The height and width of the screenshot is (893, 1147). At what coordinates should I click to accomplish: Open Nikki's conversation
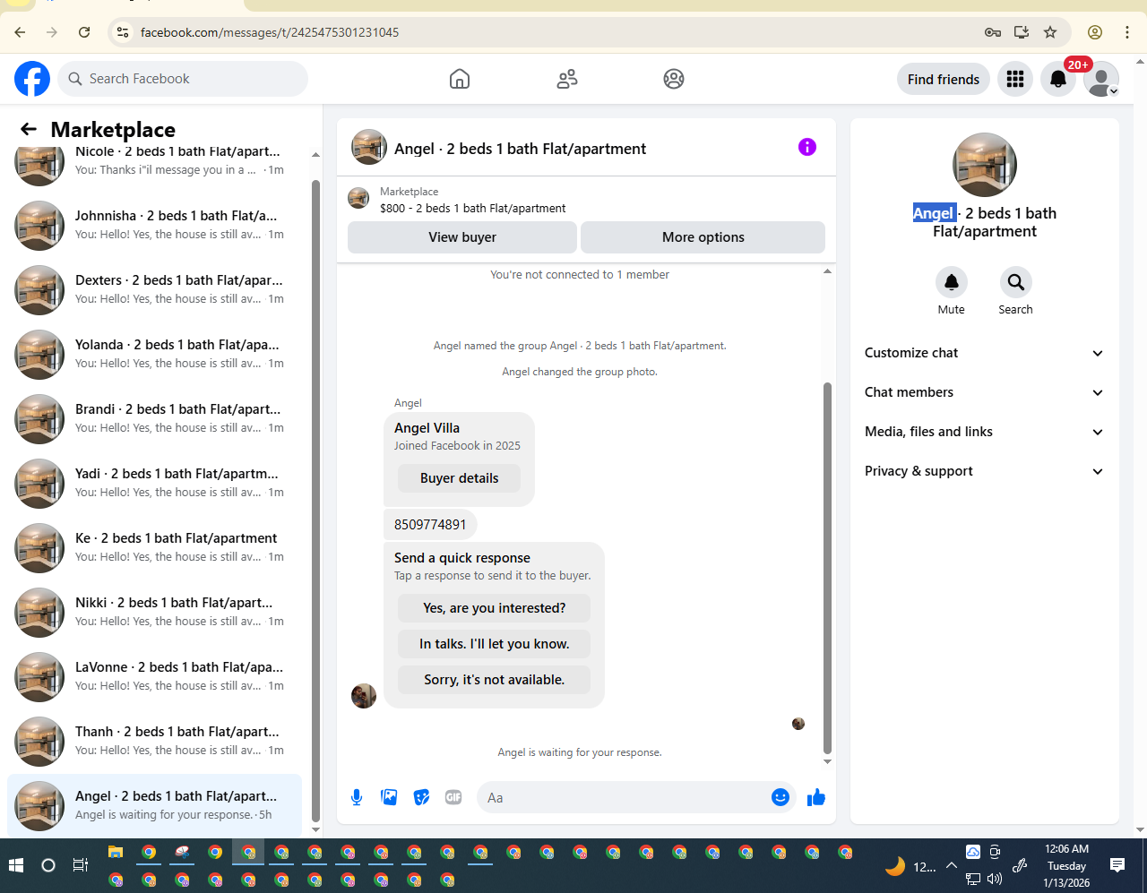[154, 613]
